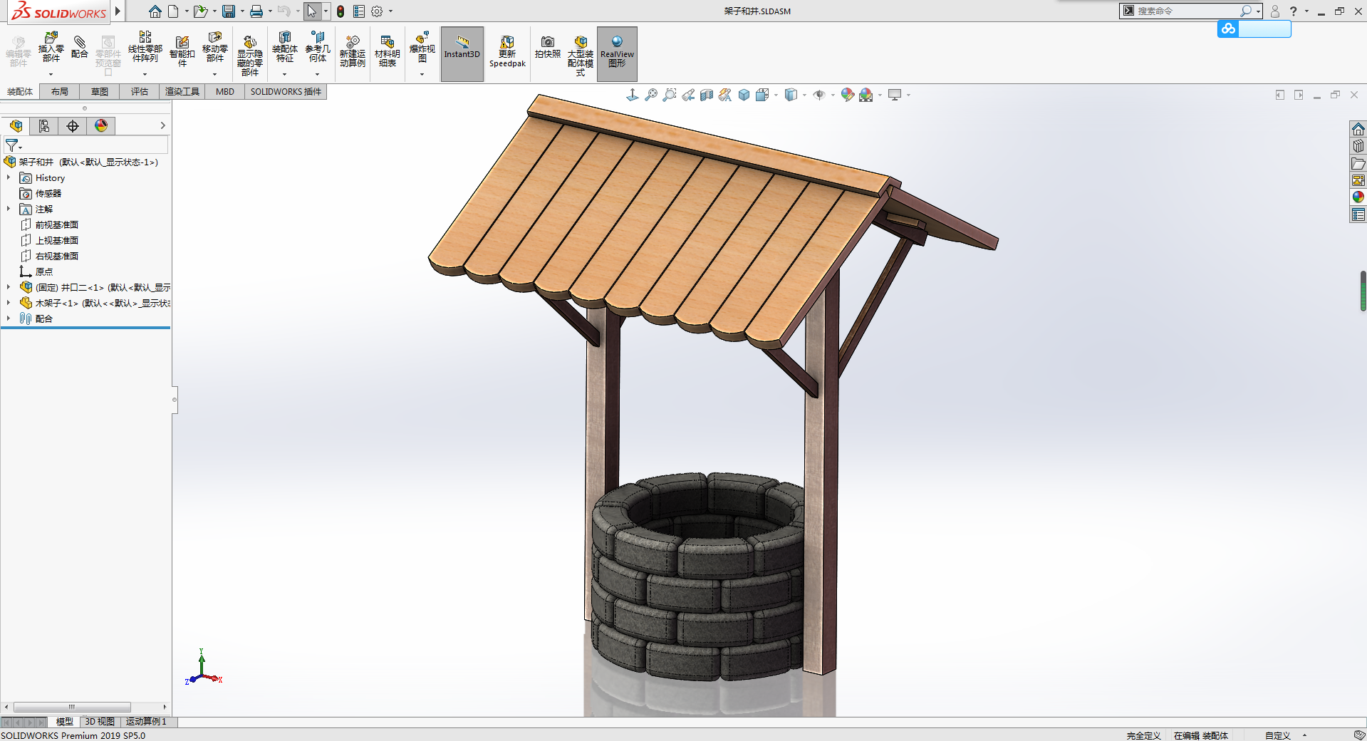The image size is (1367, 741).
Task: Open Hide/Show Items eye icon
Action: coord(819,95)
